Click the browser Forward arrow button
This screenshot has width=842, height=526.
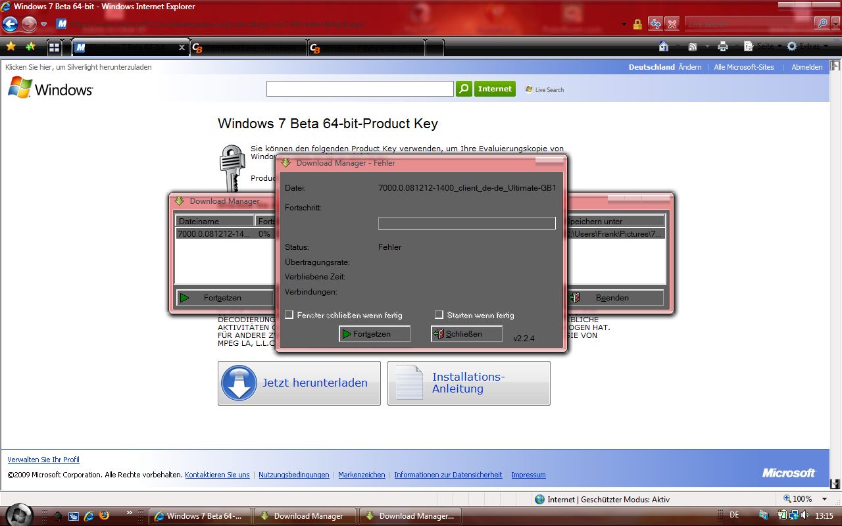29,24
